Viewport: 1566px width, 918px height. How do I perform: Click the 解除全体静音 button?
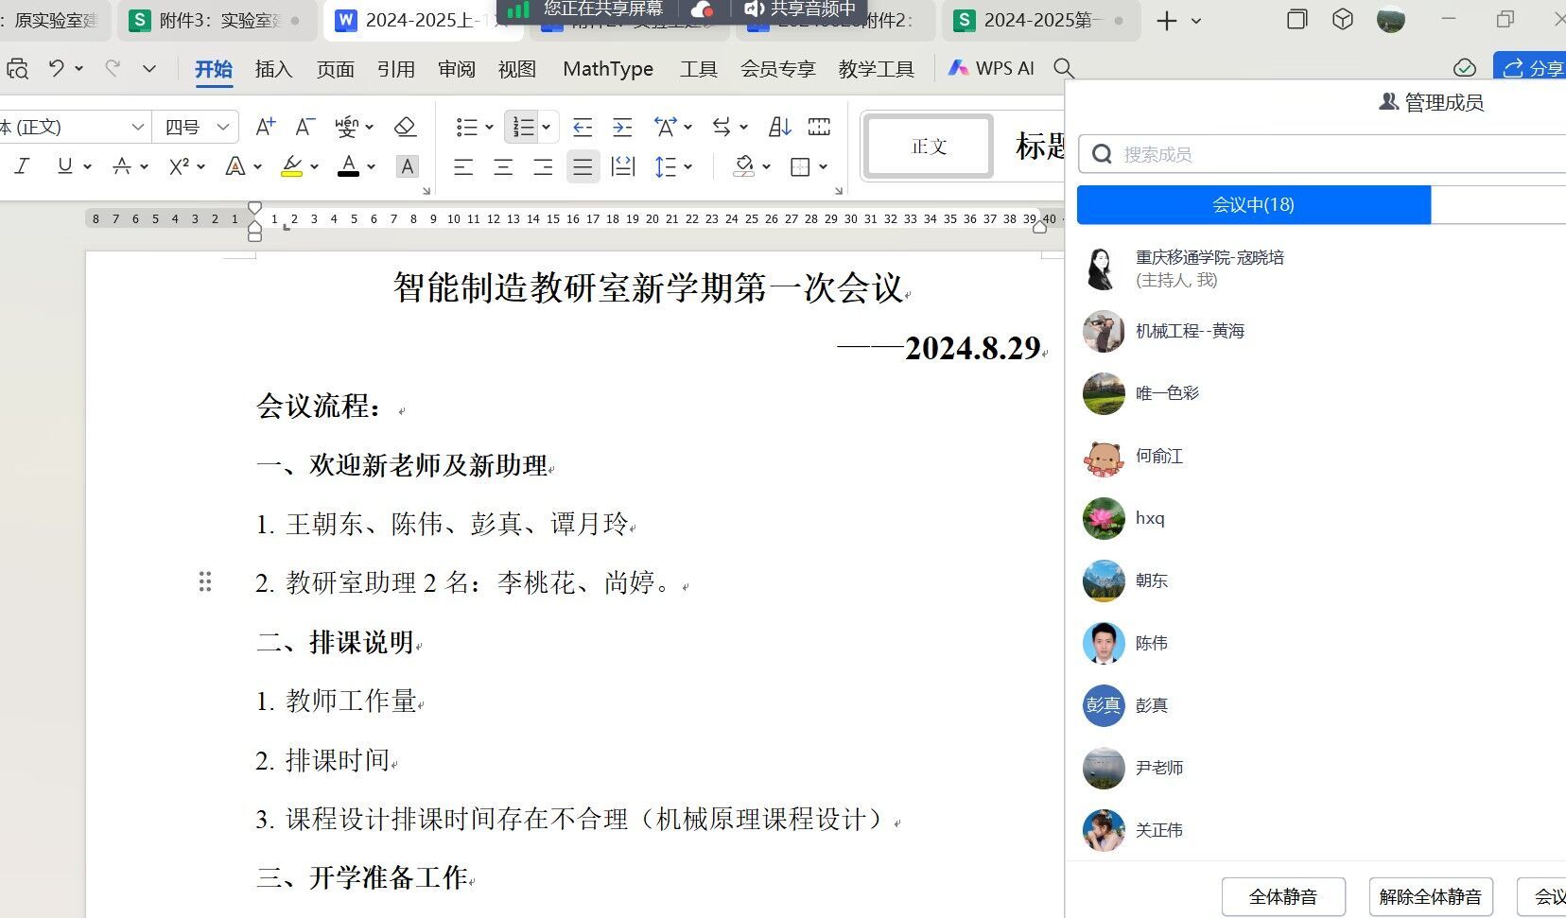[1430, 896]
